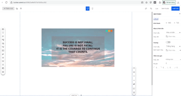181x96 pixels.
Task: Click the height field showing 720
Action: (178, 23)
